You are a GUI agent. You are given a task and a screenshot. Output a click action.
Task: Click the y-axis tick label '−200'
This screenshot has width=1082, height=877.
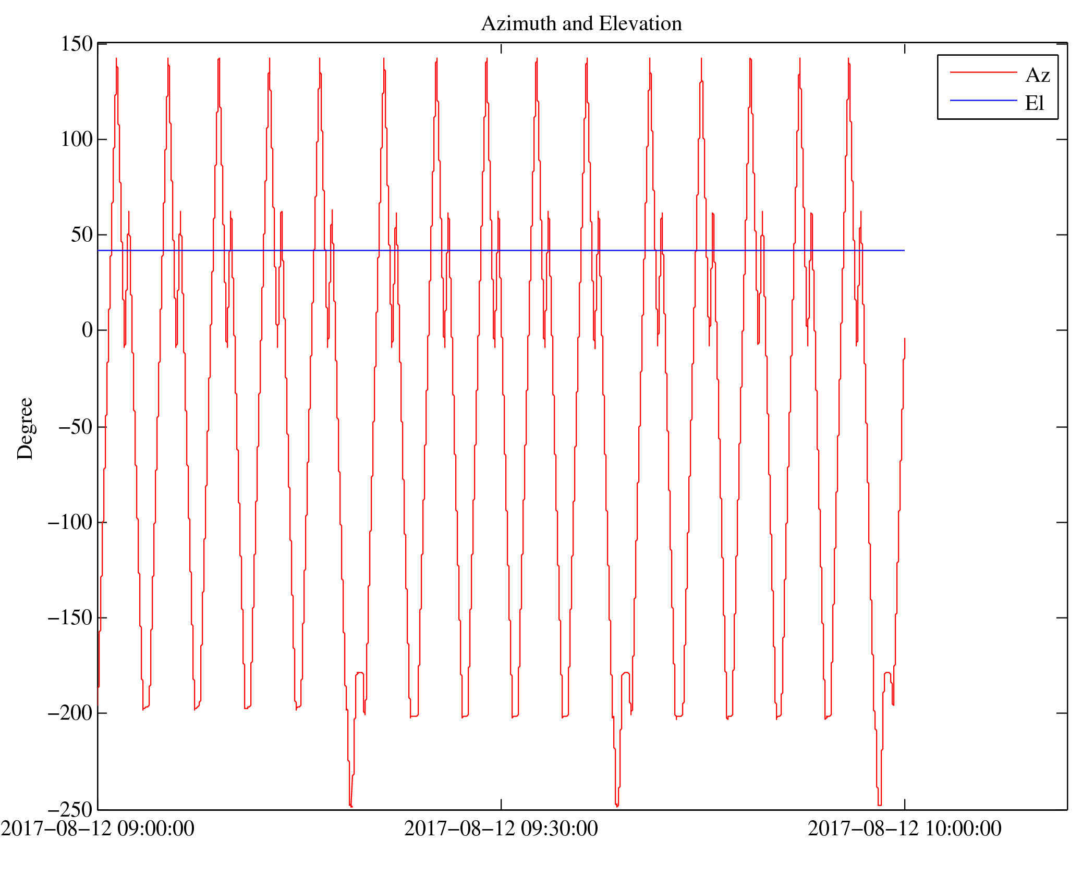click(x=70, y=713)
